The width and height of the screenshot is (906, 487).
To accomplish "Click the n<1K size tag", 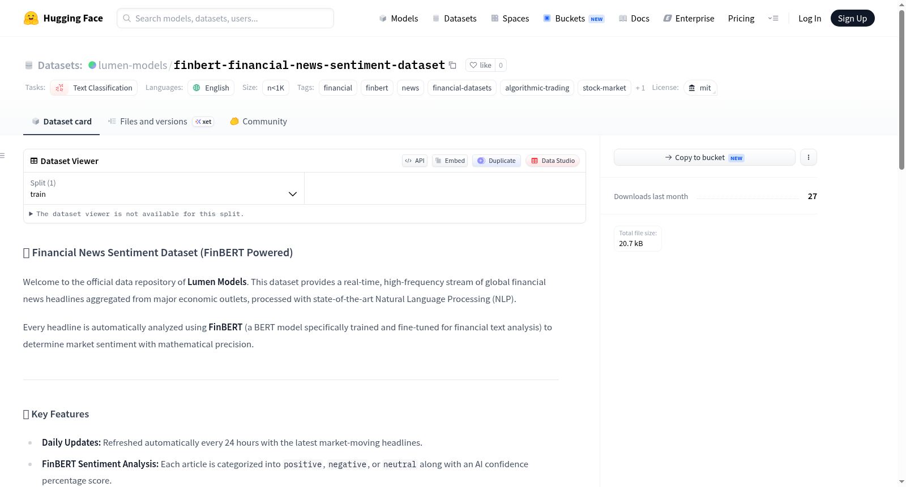I will (x=276, y=88).
